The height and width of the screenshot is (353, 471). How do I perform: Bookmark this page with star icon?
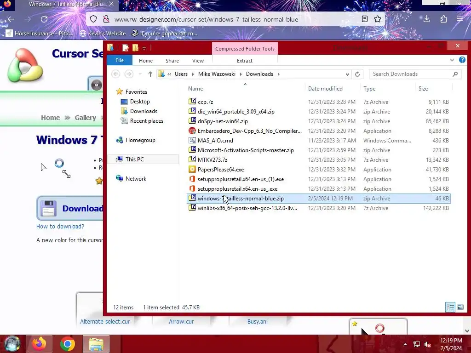[378, 19]
